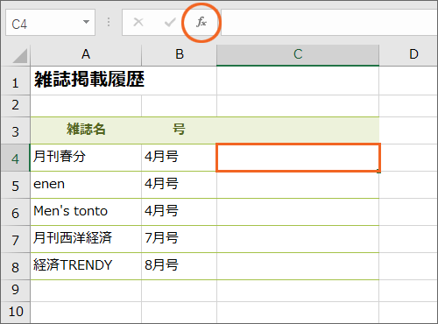The image size is (438, 324).
Task: Click the 雑誌名 header cell
Action: point(86,130)
